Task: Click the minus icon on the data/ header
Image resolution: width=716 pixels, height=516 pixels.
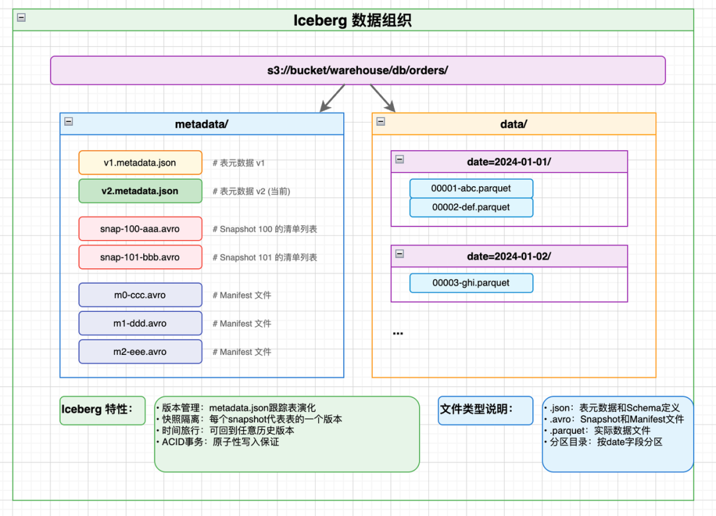Action: click(x=379, y=121)
